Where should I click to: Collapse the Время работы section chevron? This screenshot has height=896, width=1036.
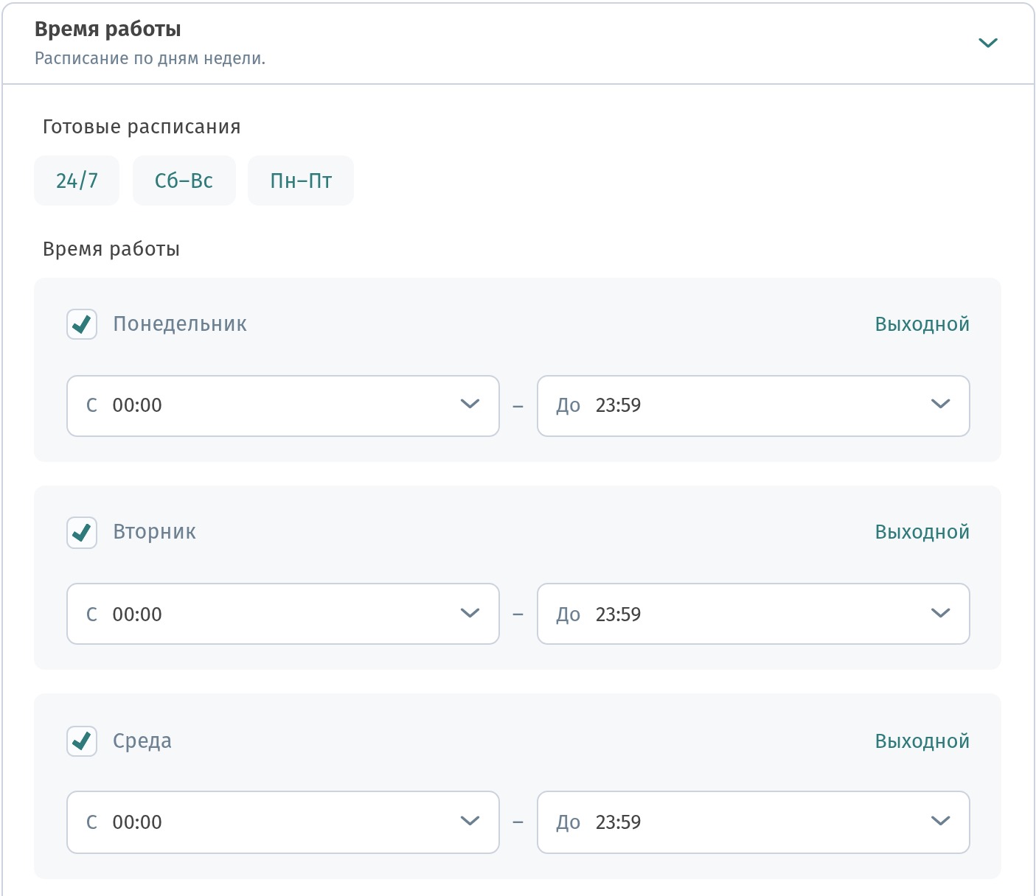[987, 43]
